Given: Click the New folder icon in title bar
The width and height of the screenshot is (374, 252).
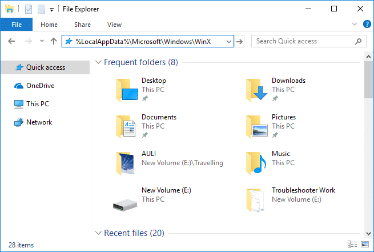Looking at the screenshot, I should [x=41, y=9].
